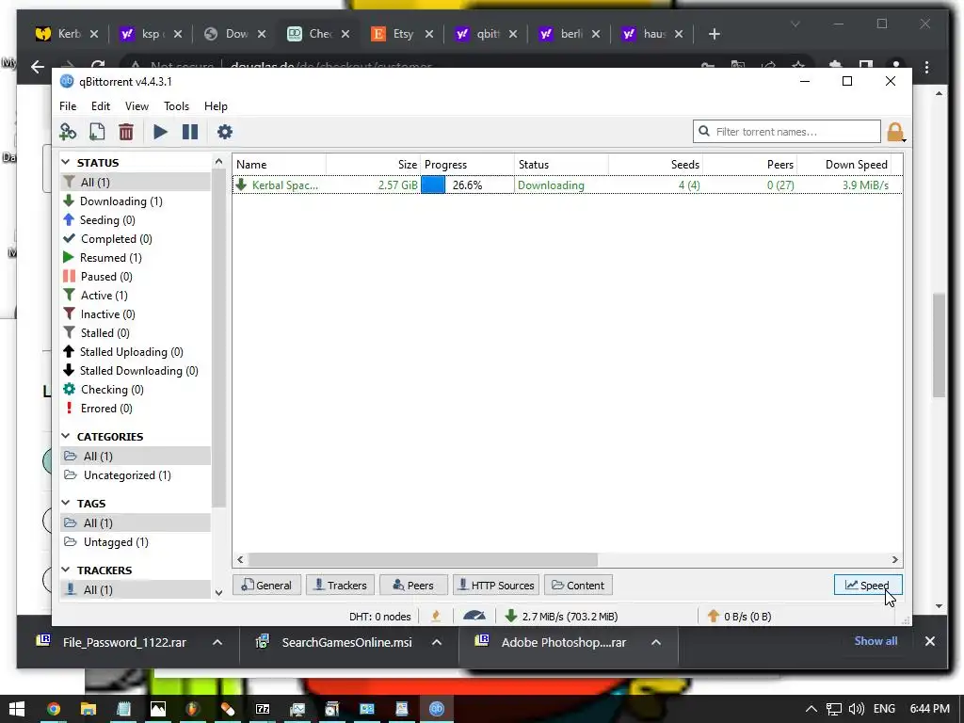Click the Windows Start button
This screenshot has width=964, height=723.
[x=17, y=709]
